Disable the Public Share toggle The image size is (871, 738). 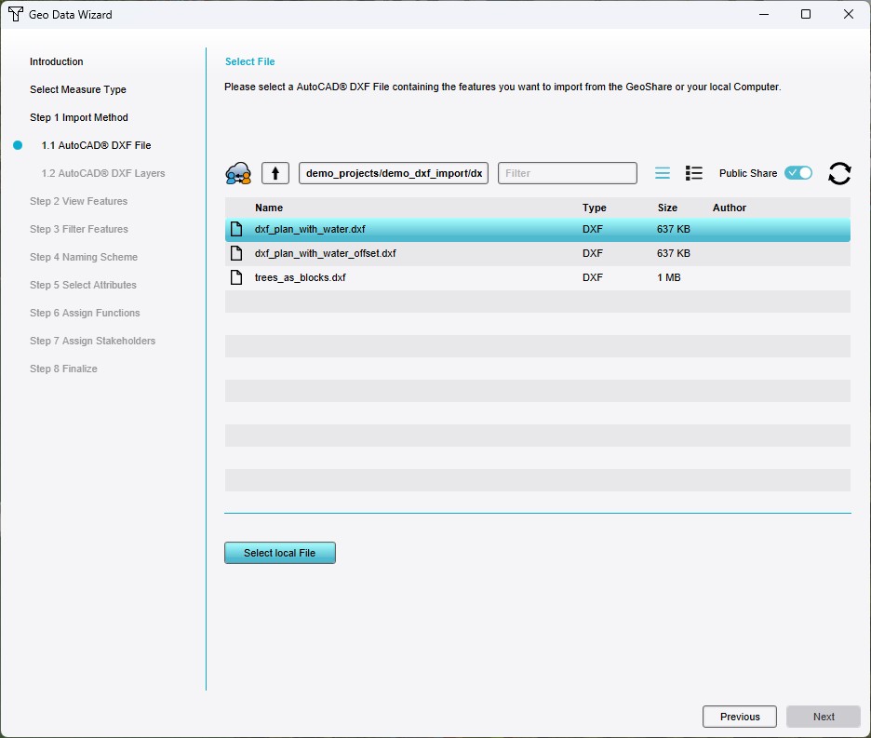click(x=798, y=172)
